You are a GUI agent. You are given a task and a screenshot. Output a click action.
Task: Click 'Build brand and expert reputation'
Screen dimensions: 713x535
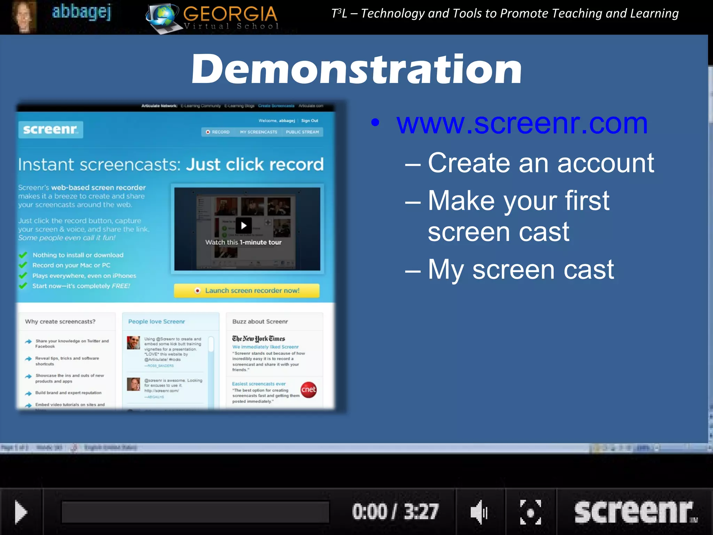[68, 393]
